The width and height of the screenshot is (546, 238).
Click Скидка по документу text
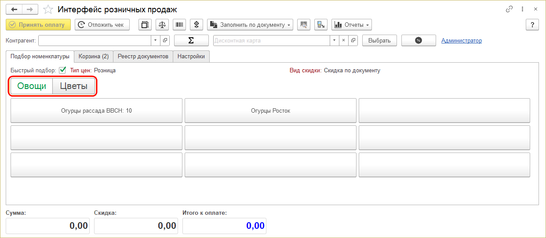coord(352,70)
